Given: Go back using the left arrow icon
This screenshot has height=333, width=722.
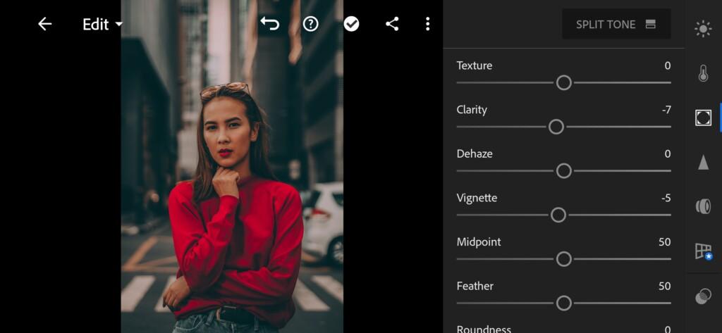Looking at the screenshot, I should 44,24.
